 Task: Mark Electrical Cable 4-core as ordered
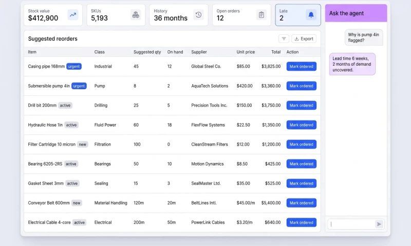coord(301,222)
